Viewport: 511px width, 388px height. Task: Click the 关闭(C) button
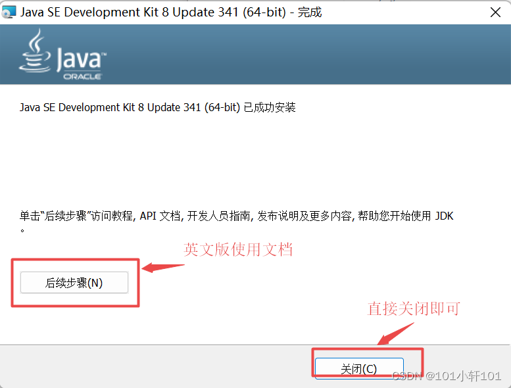(359, 368)
